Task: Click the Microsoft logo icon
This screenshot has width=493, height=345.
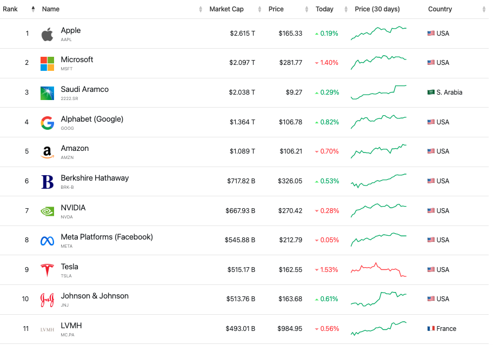Action: tap(47, 63)
